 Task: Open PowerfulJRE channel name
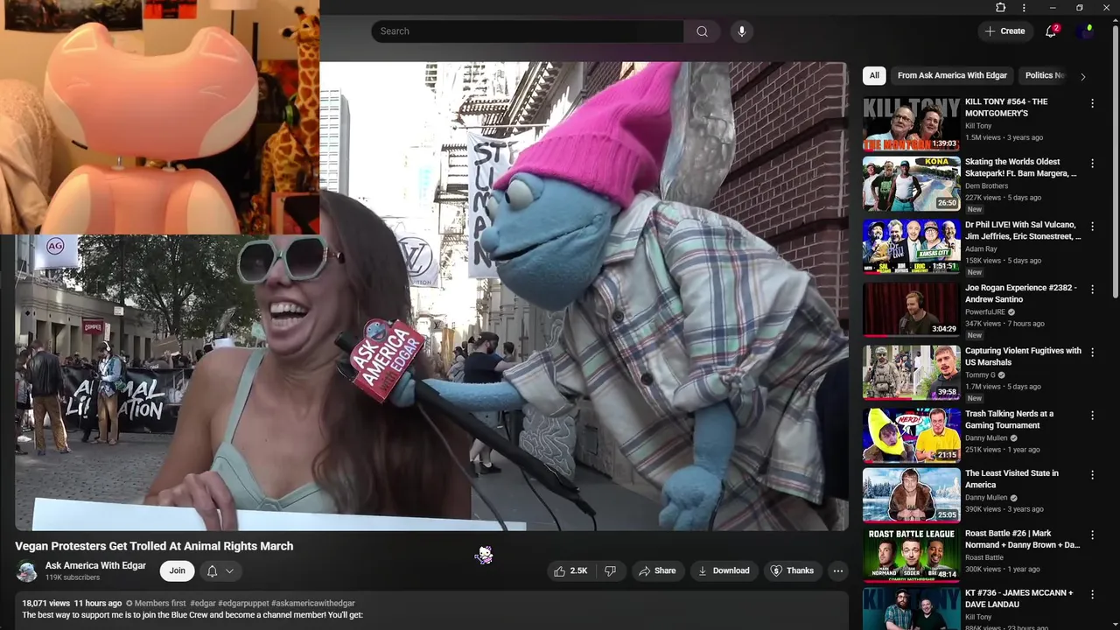click(985, 311)
